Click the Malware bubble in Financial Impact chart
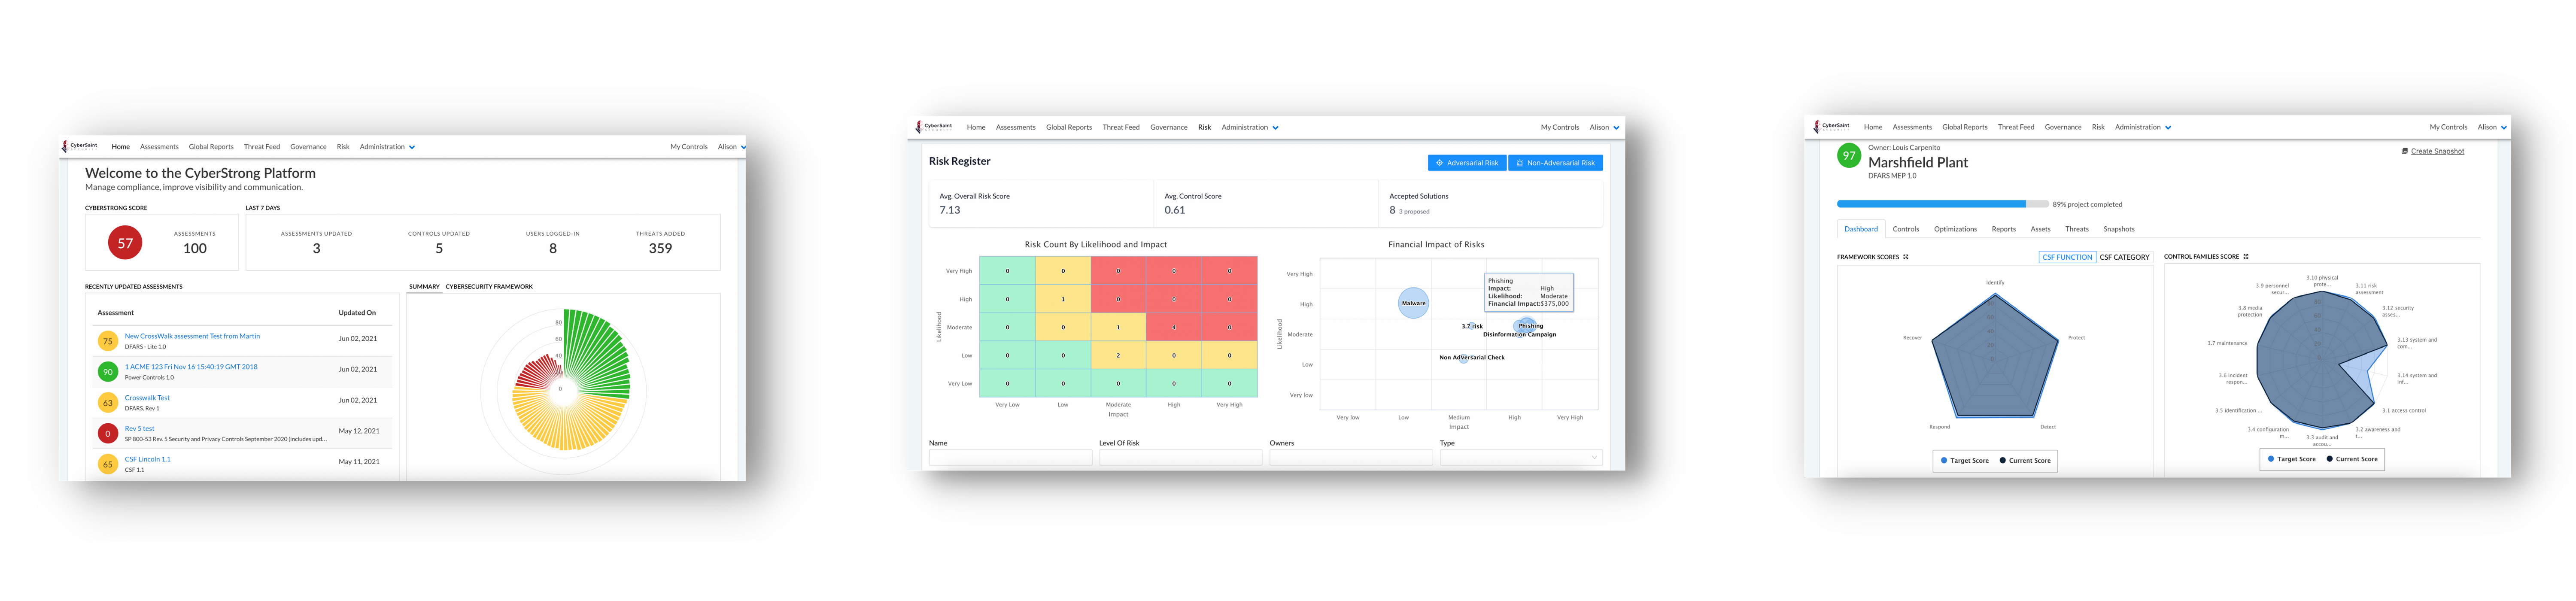Image resolution: width=2576 pixels, height=601 pixels. (x=1413, y=303)
